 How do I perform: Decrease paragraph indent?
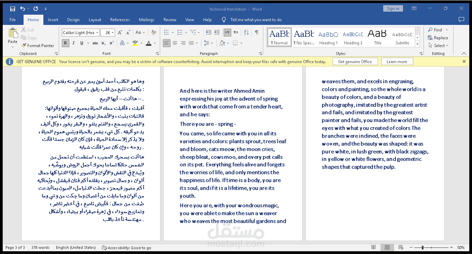click(x=208, y=32)
